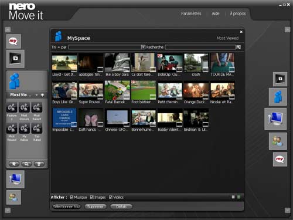
Task: Click the Most Viewed category icon in left panel
Action: click(x=12, y=128)
